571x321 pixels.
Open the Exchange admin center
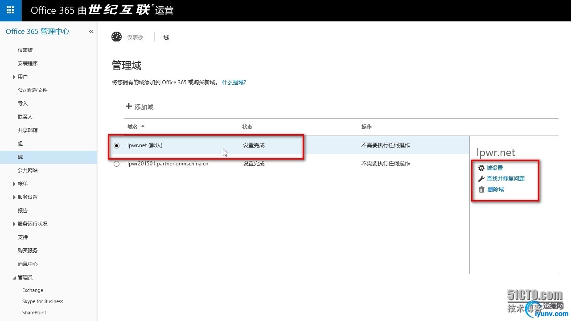(x=33, y=290)
